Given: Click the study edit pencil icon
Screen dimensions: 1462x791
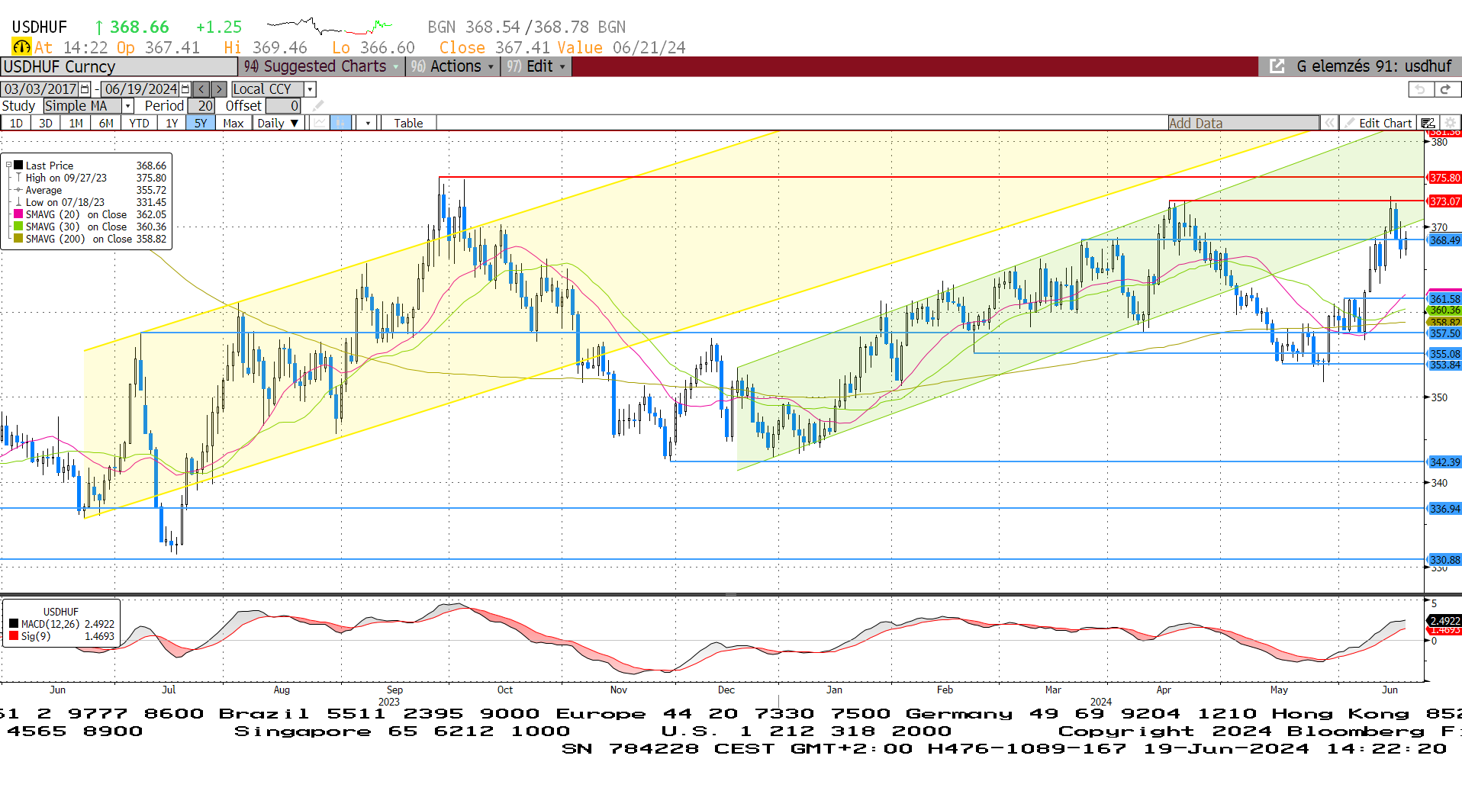Looking at the screenshot, I should click(x=318, y=106).
